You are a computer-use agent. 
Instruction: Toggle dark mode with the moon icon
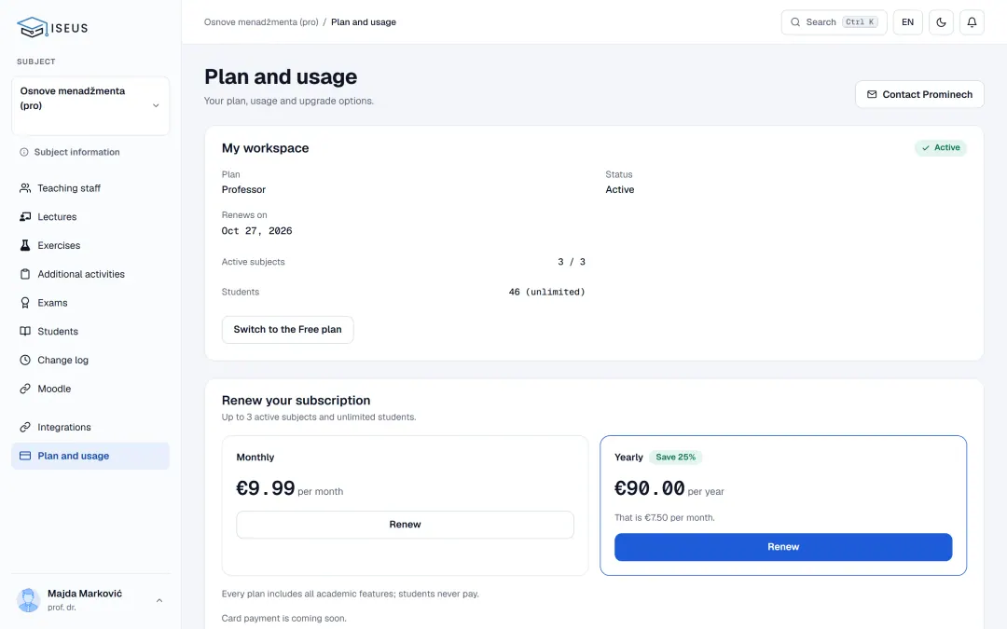coord(941,22)
